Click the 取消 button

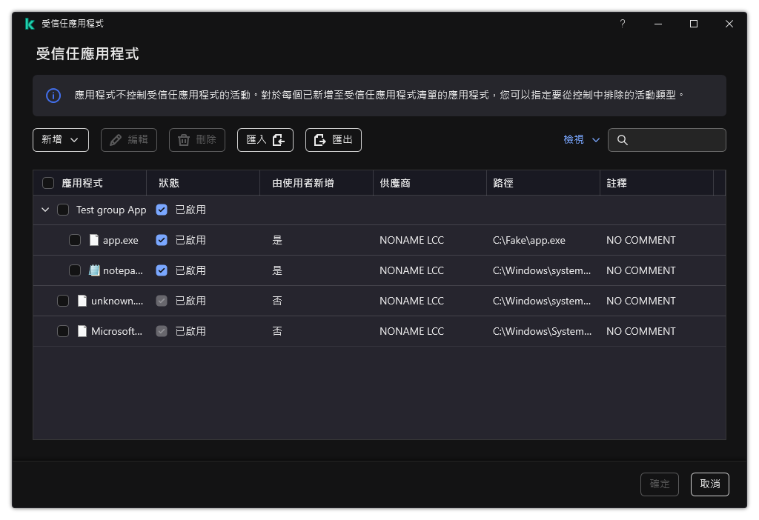tap(709, 484)
